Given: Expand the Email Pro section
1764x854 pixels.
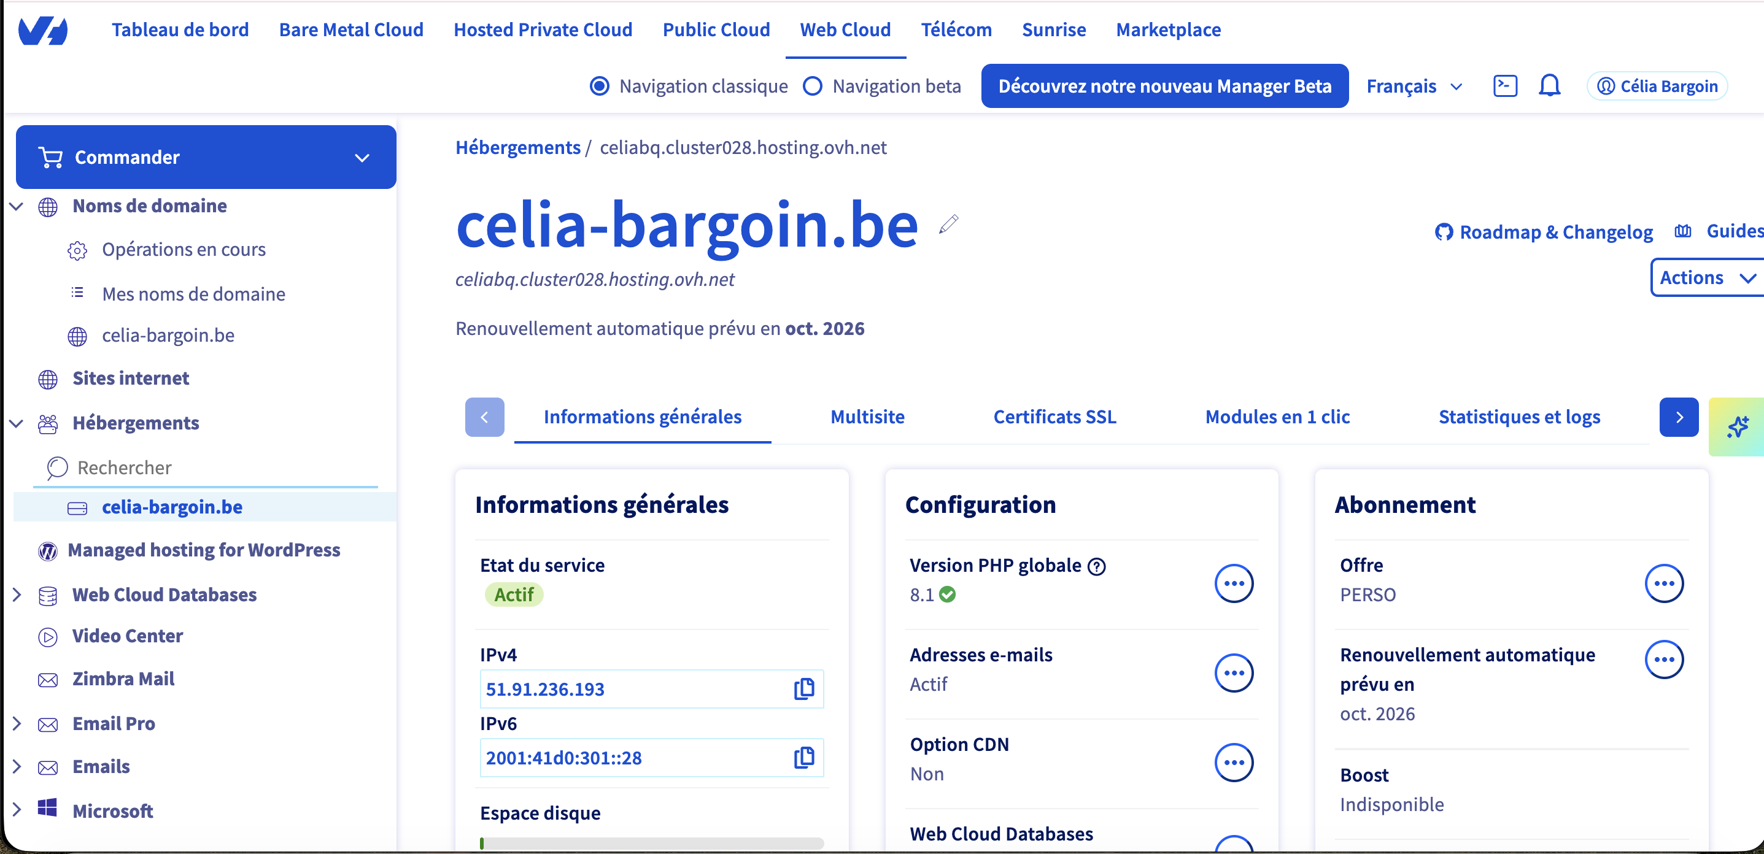Looking at the screenshot, I should tap(17, 723).
